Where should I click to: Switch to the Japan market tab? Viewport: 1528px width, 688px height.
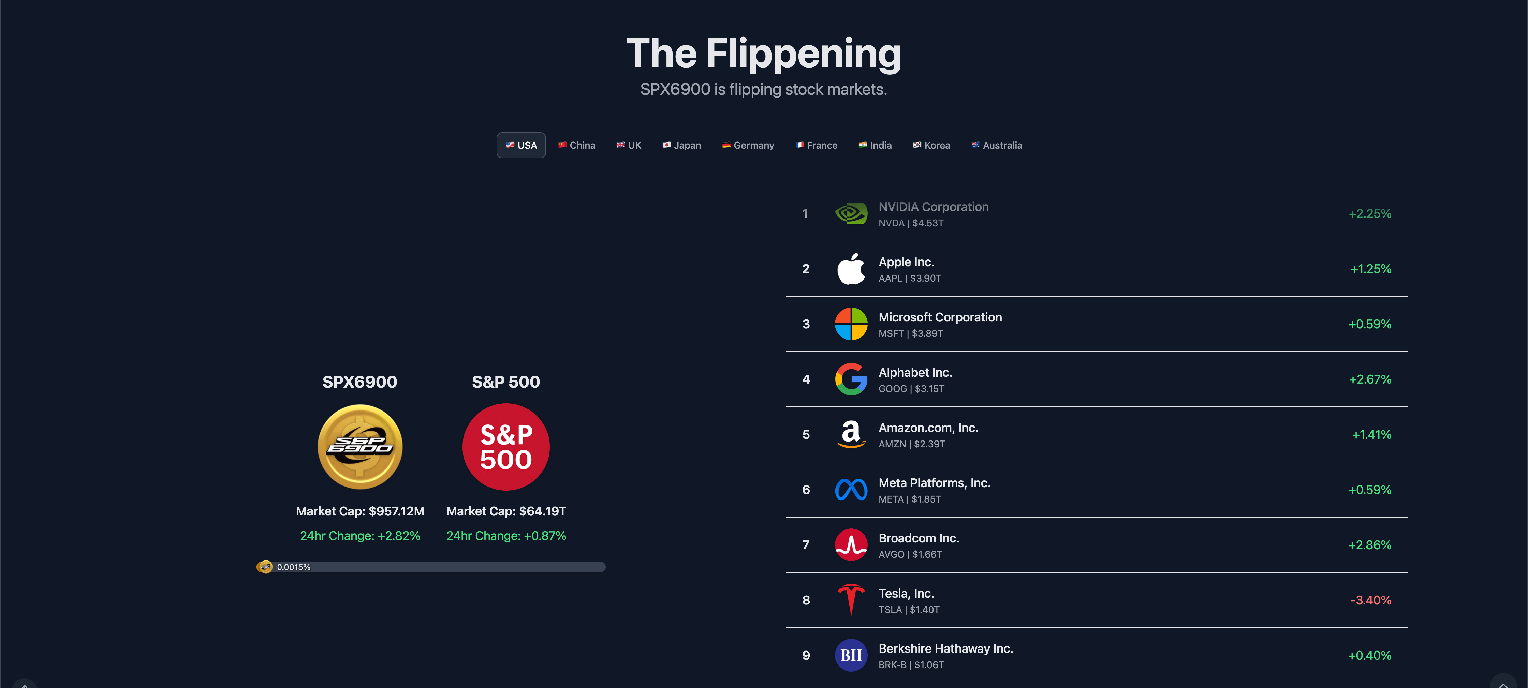pyautogui.click(x=681, y=145)
